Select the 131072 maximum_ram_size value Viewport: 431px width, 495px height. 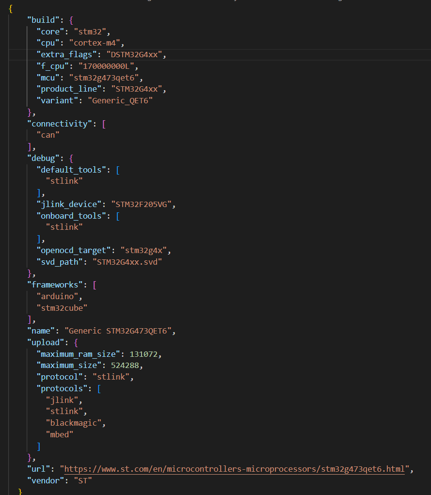144,354
